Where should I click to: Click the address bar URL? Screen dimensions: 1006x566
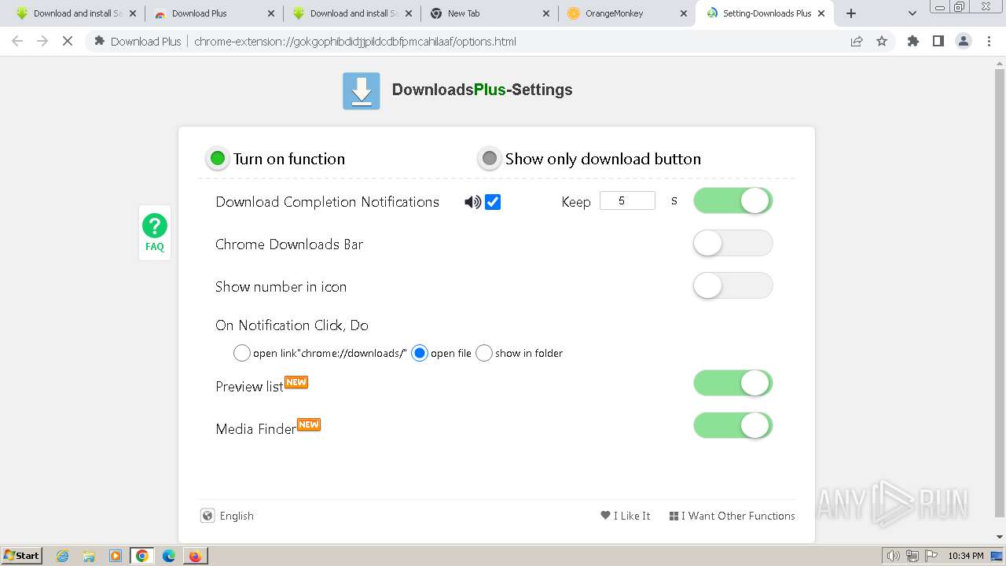[x=355, y=42]
